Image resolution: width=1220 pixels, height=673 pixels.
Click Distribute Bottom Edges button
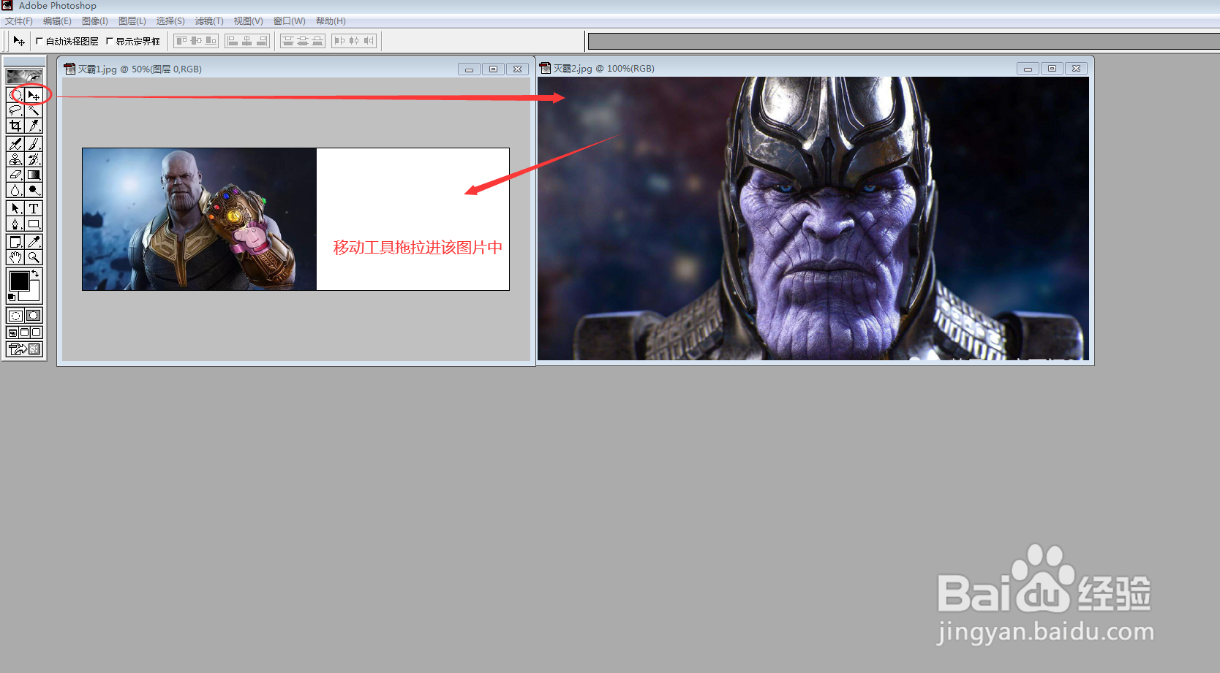coord(317,41)
